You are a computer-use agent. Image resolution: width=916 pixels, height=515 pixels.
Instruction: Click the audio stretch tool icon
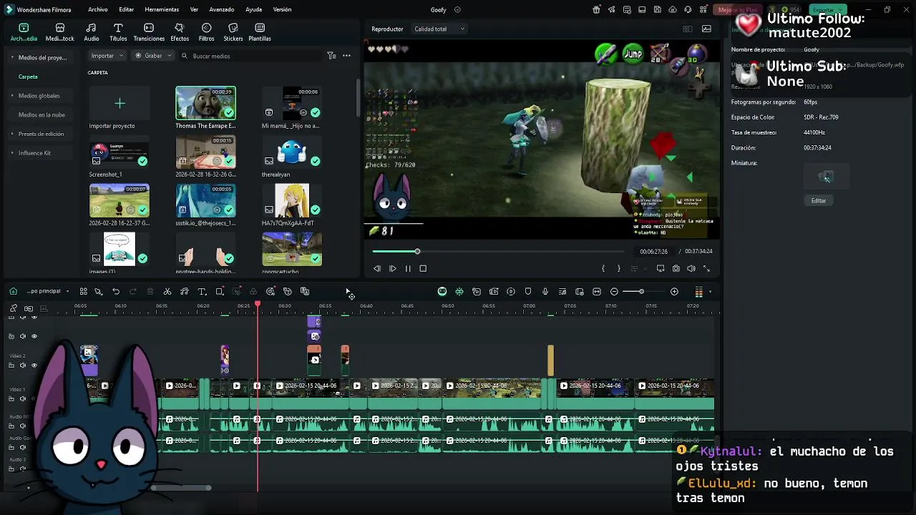click(x=185, y=292)
